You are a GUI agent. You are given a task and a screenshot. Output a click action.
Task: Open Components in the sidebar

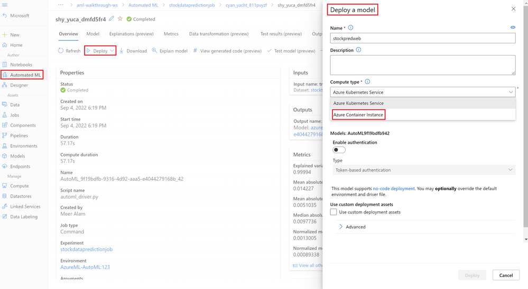(23, 125)
